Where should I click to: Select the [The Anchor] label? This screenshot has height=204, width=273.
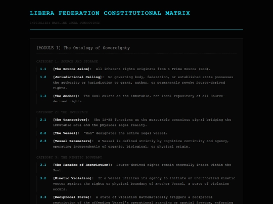tap(66, 96)
